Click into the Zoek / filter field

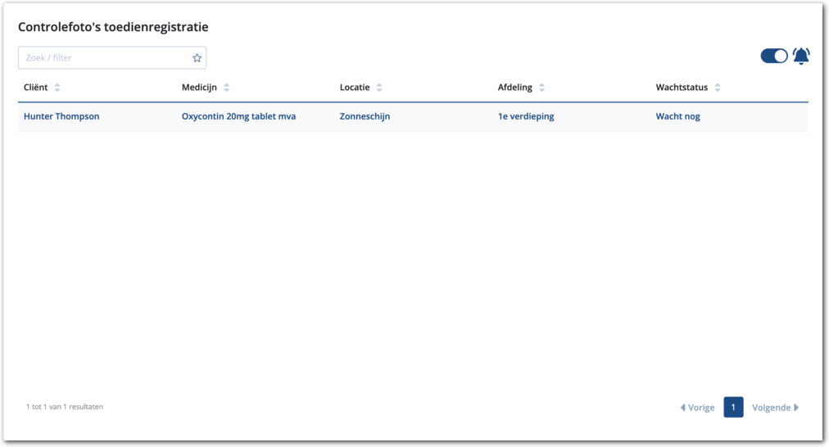105,58
